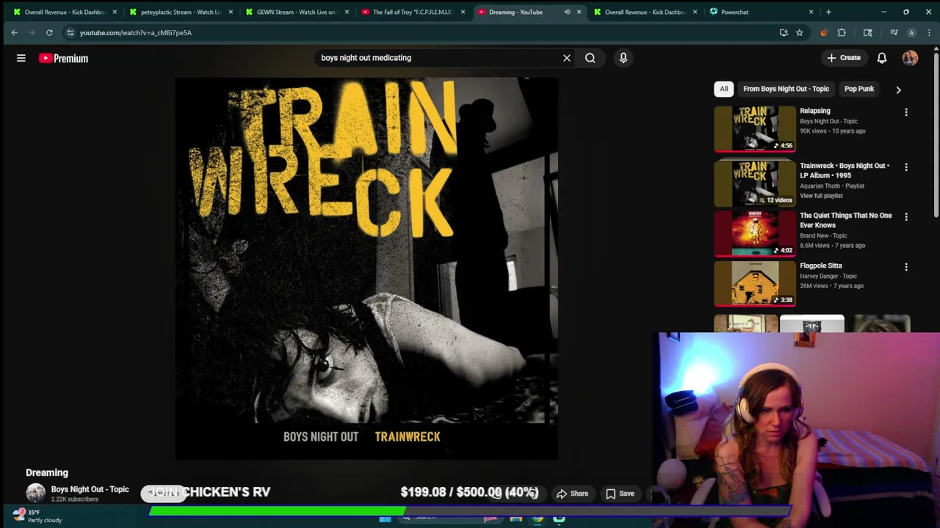The width and height of the screenshot is (940, 528).
Task: Switch to the GEWN Stream tab
Action: (x=295, y=12)
